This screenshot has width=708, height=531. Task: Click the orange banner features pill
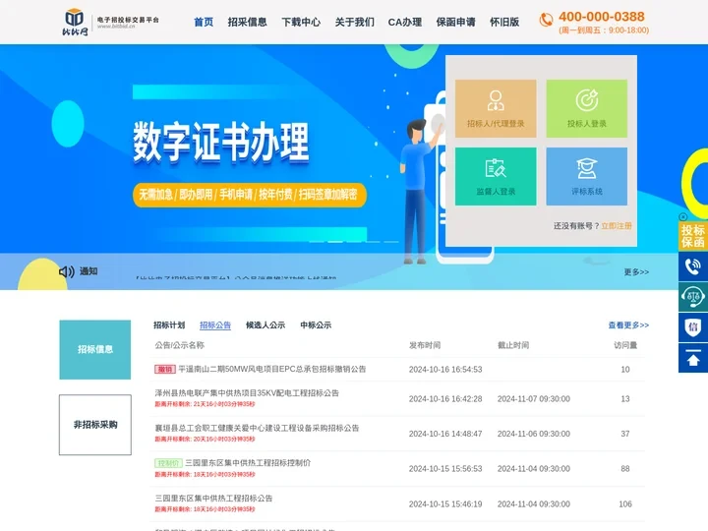pyautogui.click(x=249, y=195)
